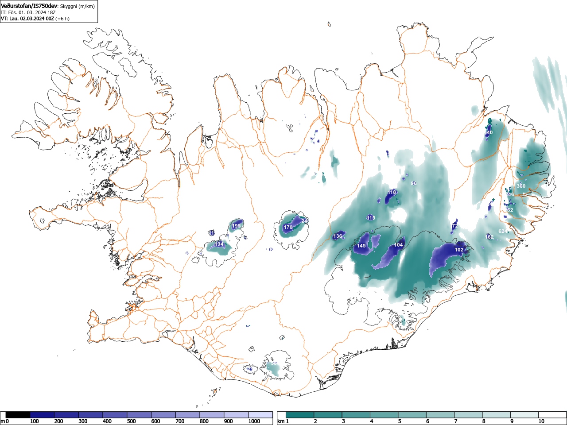Click the 3–4 km legend swatch
The width and height of the screenshot is (567, 425).
(x=357, y=415)
